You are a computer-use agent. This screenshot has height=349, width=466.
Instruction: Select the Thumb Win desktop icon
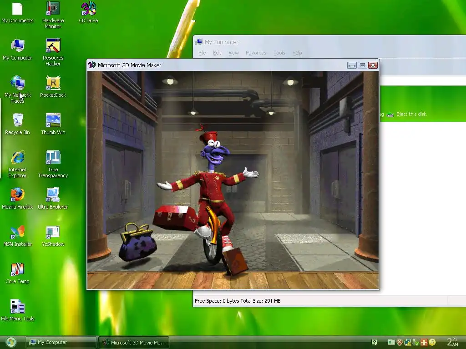[x=53, y=124]
